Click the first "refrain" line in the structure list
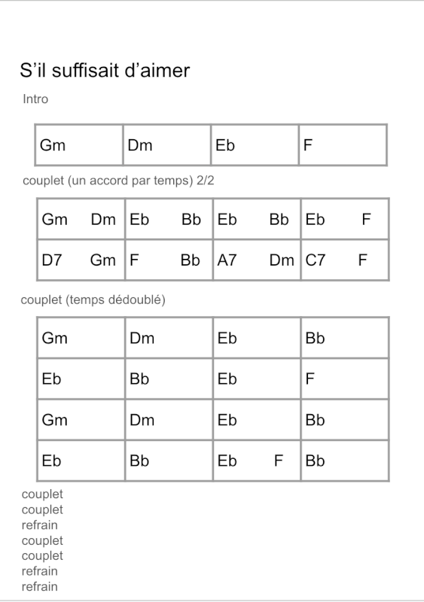424x602 pixels. click(40, 524)
